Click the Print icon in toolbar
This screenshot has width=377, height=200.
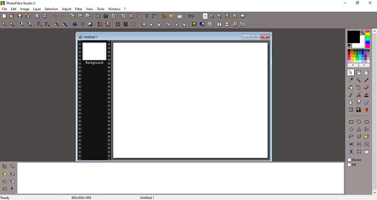[37, 16]
